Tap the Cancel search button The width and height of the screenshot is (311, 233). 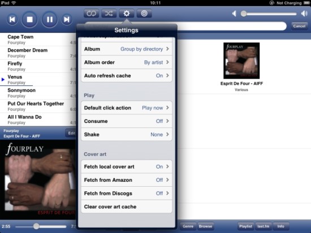coord(299,26)
